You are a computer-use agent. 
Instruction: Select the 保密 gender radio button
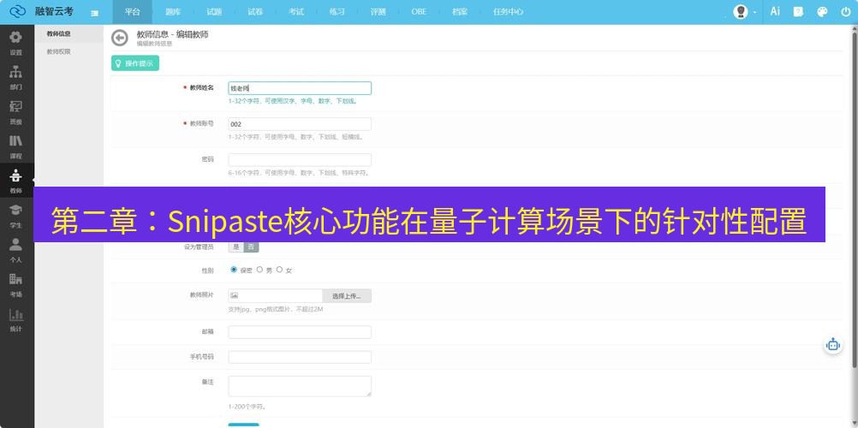[235, 270]
